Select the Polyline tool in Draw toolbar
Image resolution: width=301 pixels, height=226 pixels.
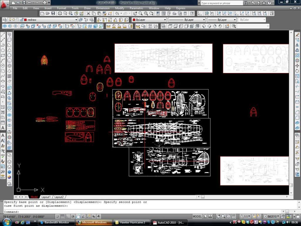pos(3,45)
